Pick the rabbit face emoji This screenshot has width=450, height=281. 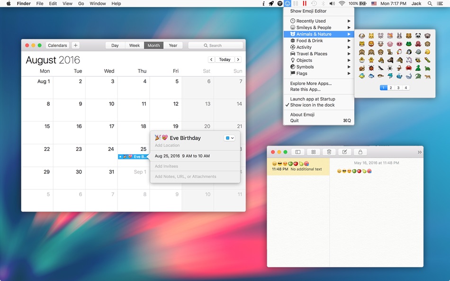(x=399, y=36)
